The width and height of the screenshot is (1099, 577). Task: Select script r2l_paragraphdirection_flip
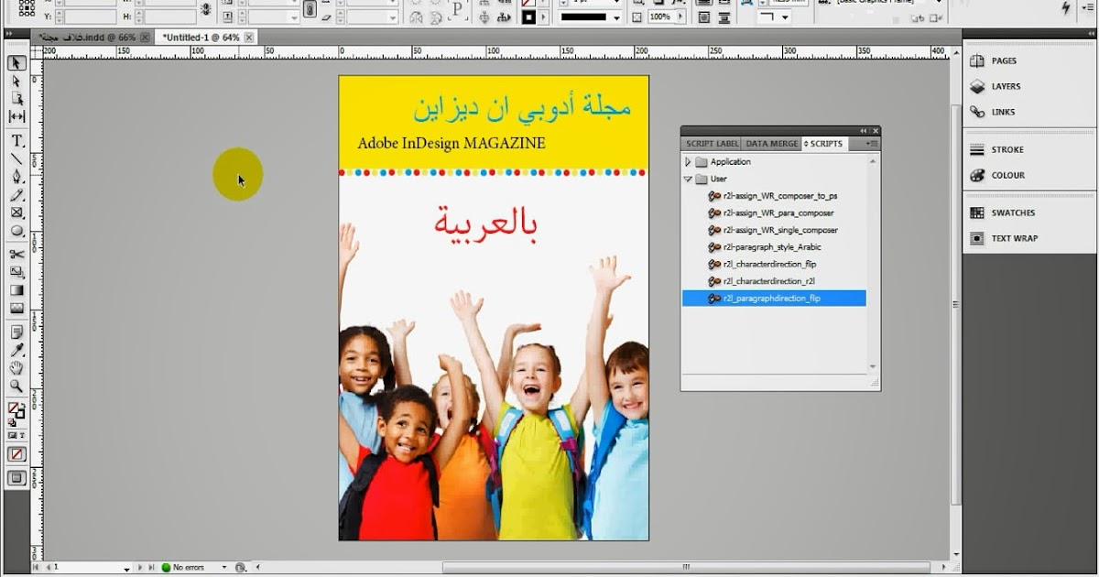(x=774, y=299)
